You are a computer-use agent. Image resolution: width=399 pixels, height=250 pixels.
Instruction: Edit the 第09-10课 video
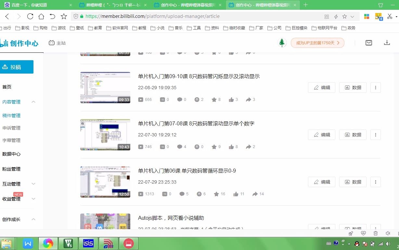322,88
